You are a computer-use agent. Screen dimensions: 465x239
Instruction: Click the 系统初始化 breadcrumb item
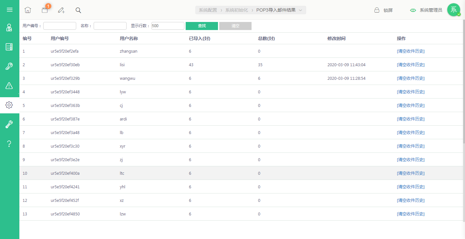(x=237, y=10)
